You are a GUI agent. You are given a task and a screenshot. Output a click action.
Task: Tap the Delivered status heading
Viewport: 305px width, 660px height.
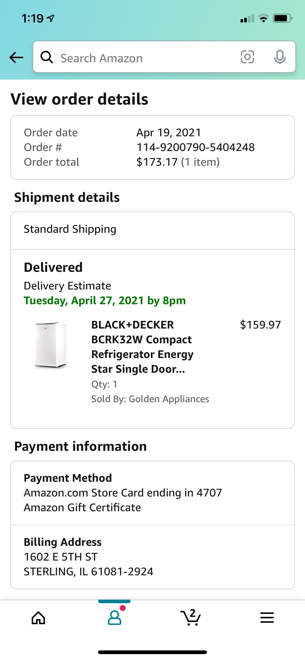53,267
